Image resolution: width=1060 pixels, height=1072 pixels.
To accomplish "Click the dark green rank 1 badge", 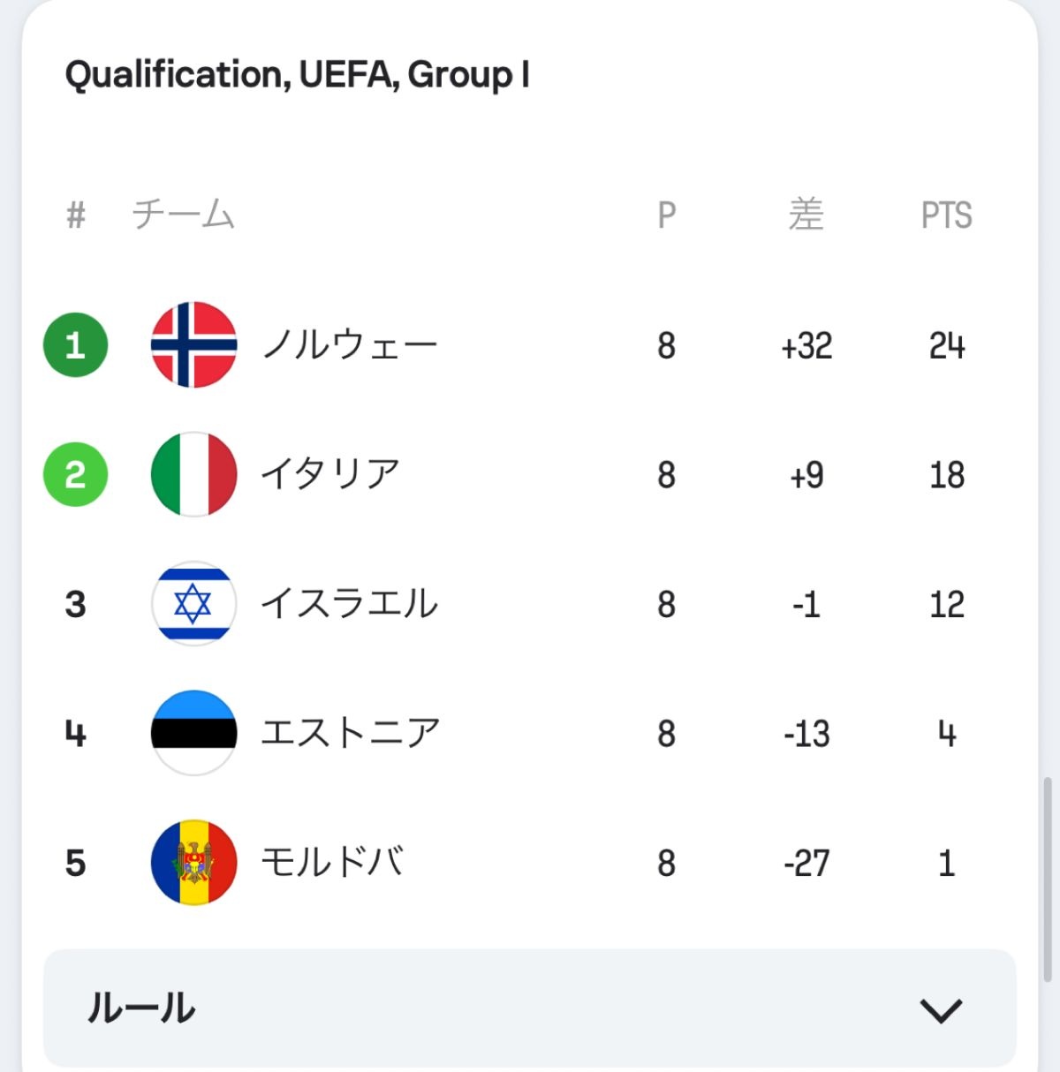I will [x=76, y=345].
